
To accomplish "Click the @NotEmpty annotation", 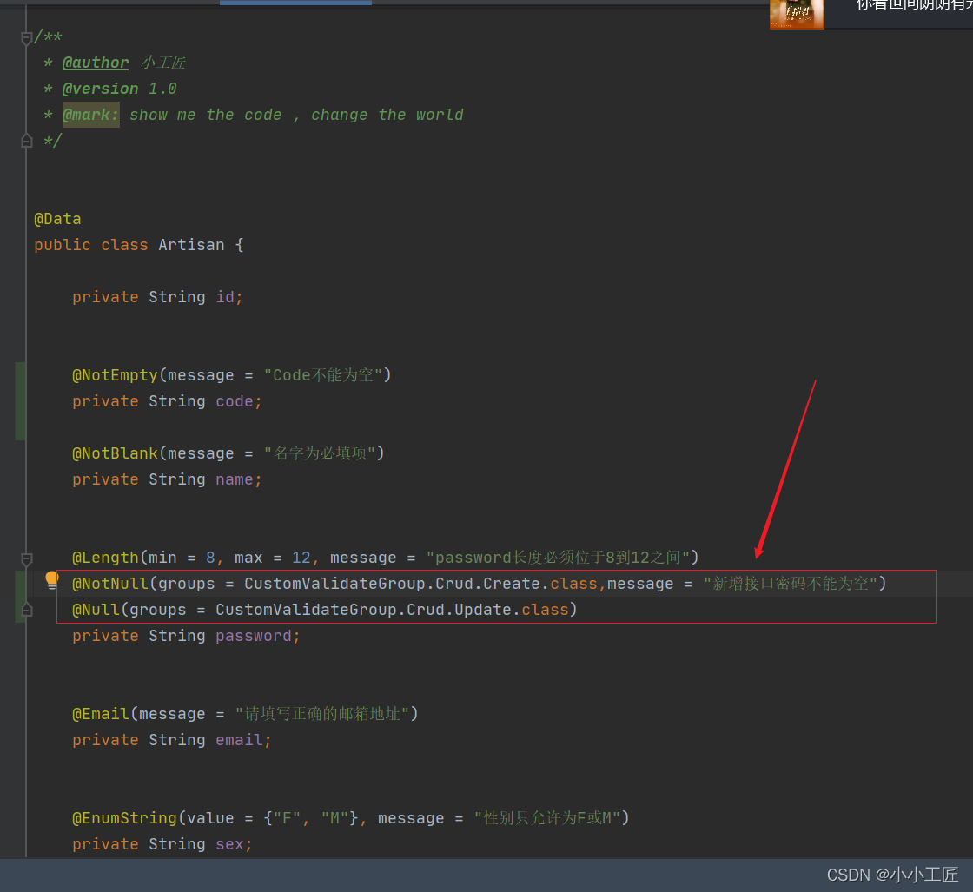I will tap(115, 375).
